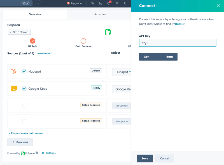Screen dimensions: 224x165
Task: Check the first Setup Required source checkbox
Action: (x=24, y=106)
